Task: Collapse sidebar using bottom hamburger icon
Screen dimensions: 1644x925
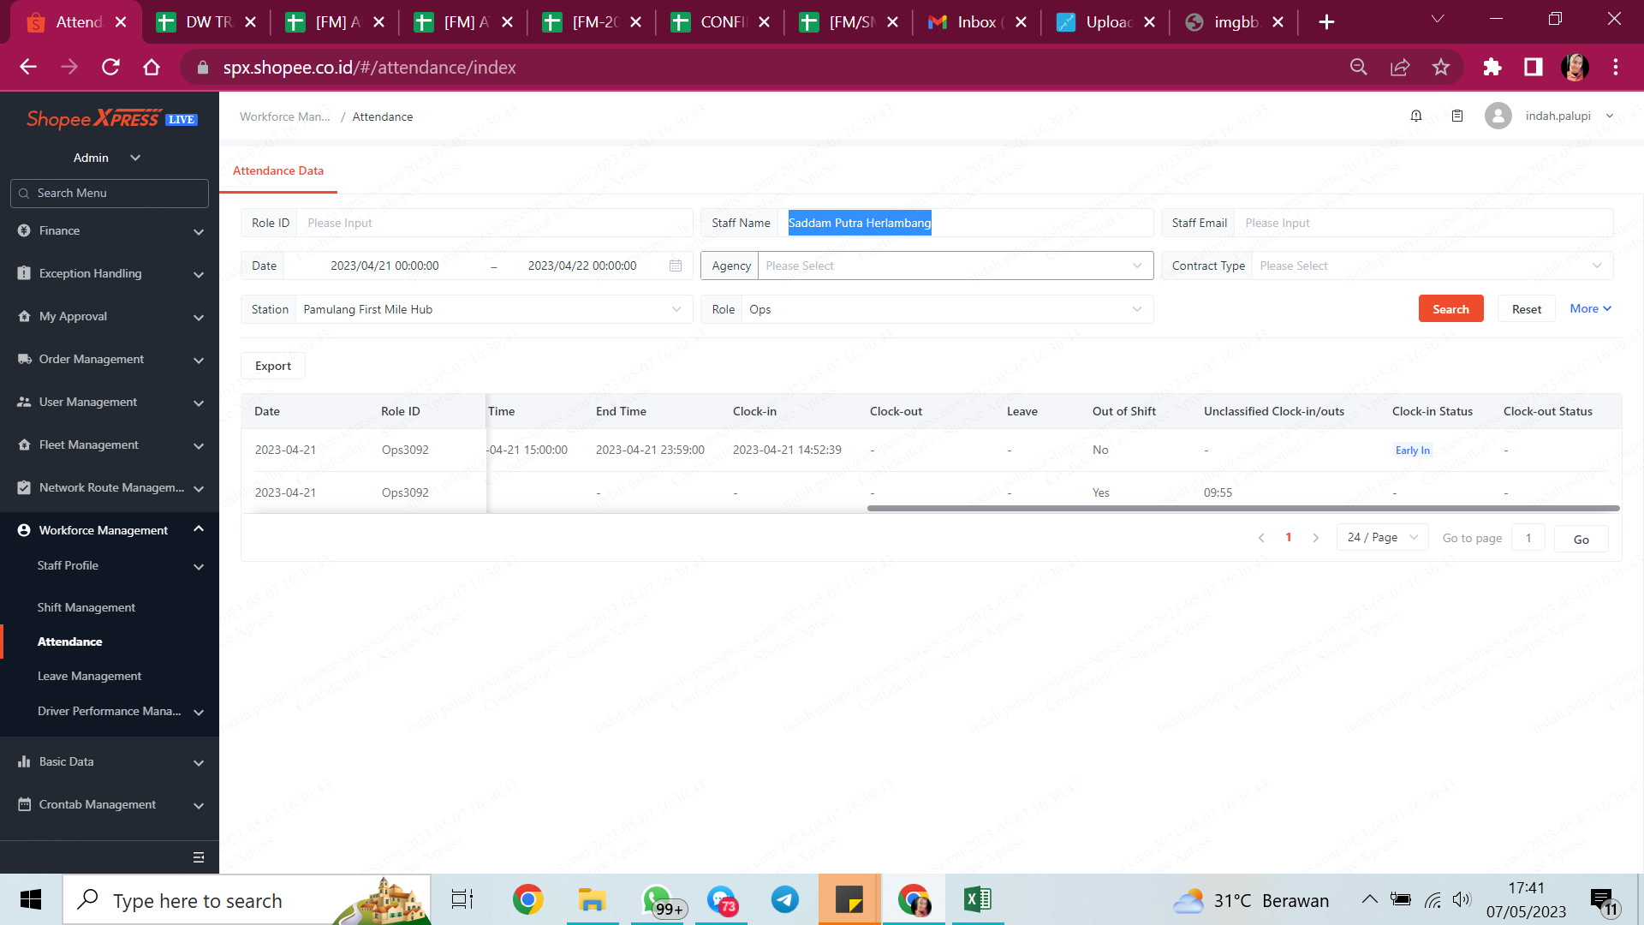Action: click(199, 857)
